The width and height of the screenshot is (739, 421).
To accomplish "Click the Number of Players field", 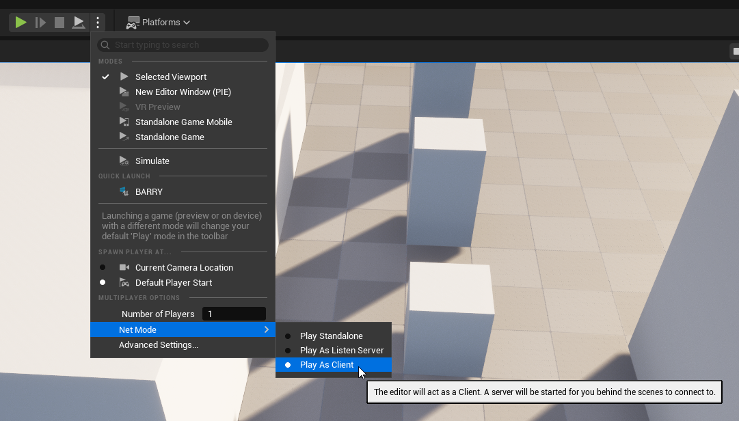I will click(234, 314).
